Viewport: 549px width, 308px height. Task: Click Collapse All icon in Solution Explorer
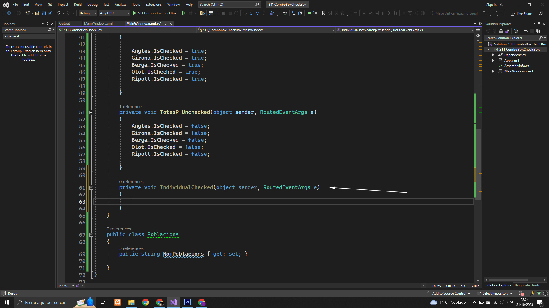[532, 31]
